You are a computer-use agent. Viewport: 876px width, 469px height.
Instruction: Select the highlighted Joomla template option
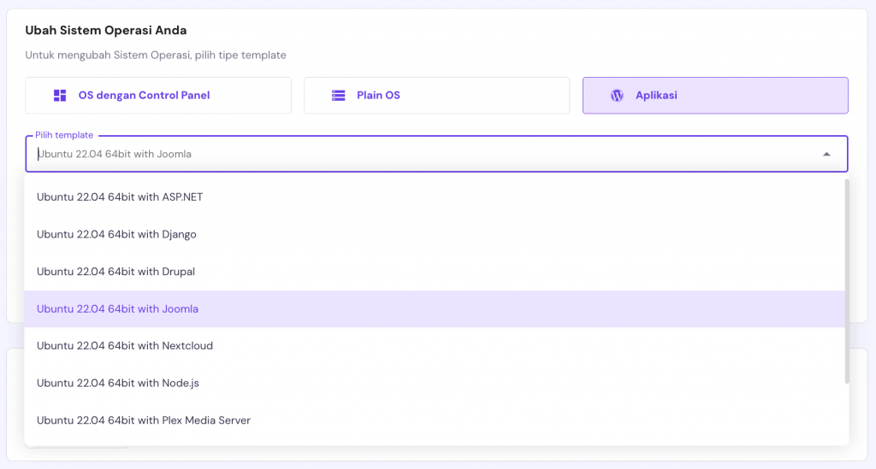[117, 308]
